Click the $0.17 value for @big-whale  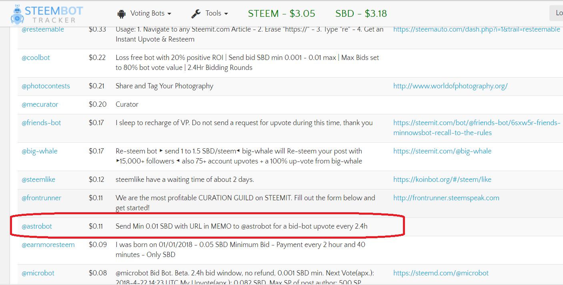coord(96,151)
